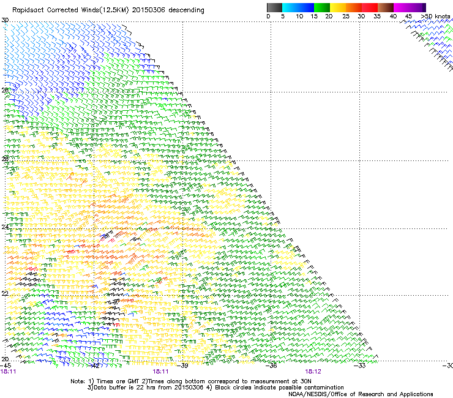Click the 18:11 time stamp near -39

coord(160,372)
